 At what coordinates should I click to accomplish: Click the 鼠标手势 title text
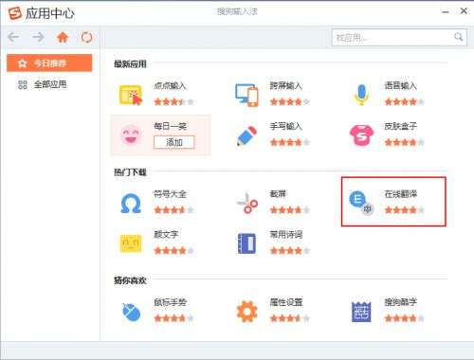[x=170, y=302]
